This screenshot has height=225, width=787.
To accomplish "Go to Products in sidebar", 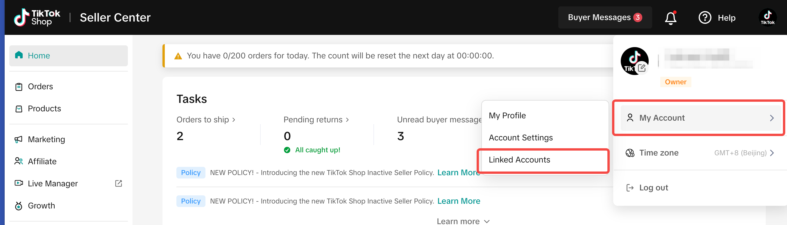I will coord(44,108).
